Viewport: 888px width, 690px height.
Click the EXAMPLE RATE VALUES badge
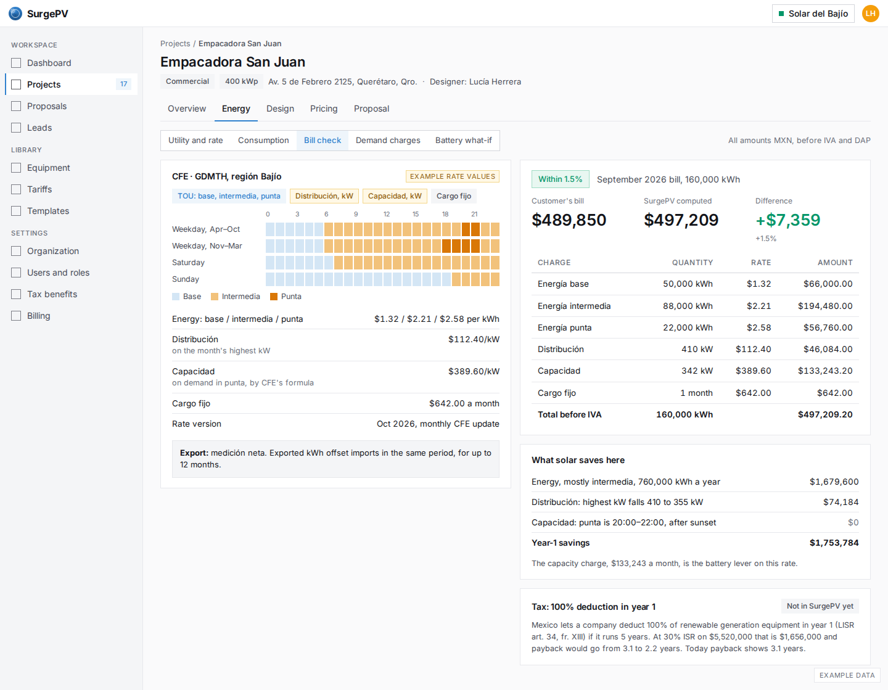point(453,176)
